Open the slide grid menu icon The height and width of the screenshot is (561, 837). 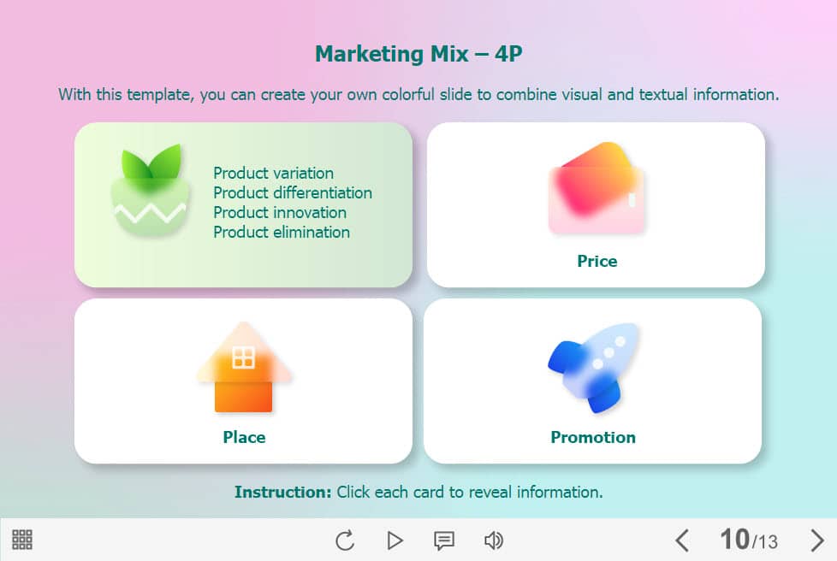pyautogui.click(x=22, y=540)
